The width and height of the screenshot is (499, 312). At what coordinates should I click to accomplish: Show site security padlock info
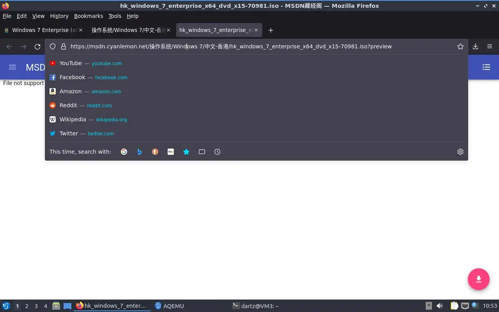[x=63, y=46]
